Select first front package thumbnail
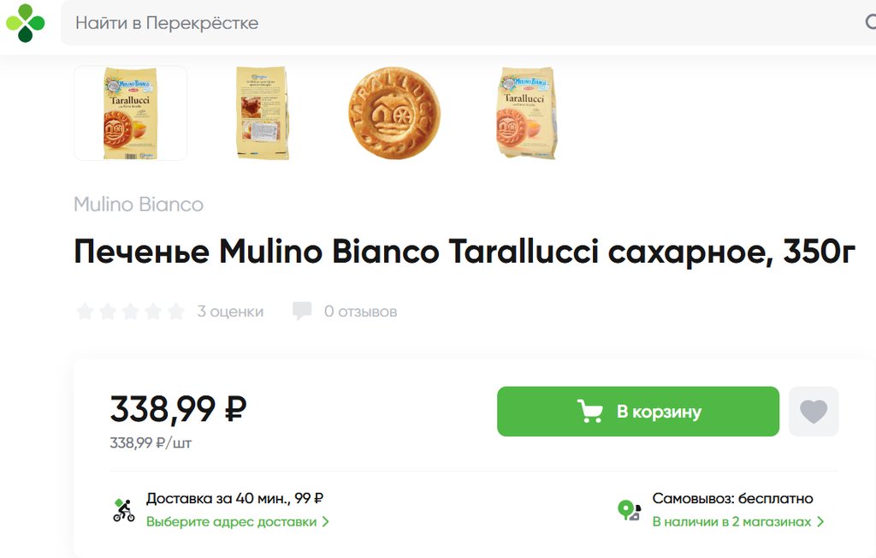This screenshot has width=876, height=558. (x=130, y=113)
